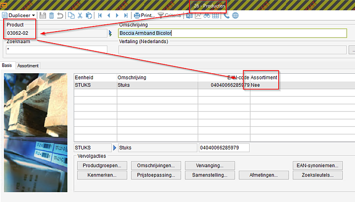Go to the next record
This screenshot has height=202, width=355.
117,16
